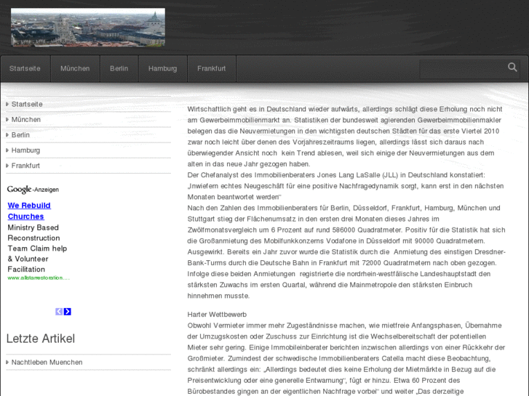529x396 pixels.
Task: Click the arrow bullet beside Nachtleben Muenchen
Action: (x=7, y=363)
